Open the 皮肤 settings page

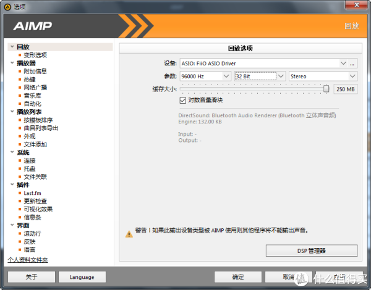tap(30, 242)
